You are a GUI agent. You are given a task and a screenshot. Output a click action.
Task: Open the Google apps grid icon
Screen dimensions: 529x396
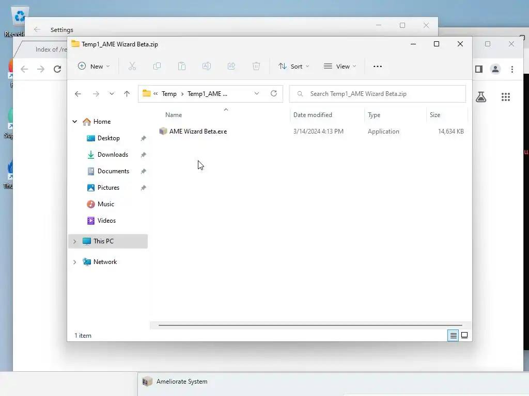pos(506,97)
